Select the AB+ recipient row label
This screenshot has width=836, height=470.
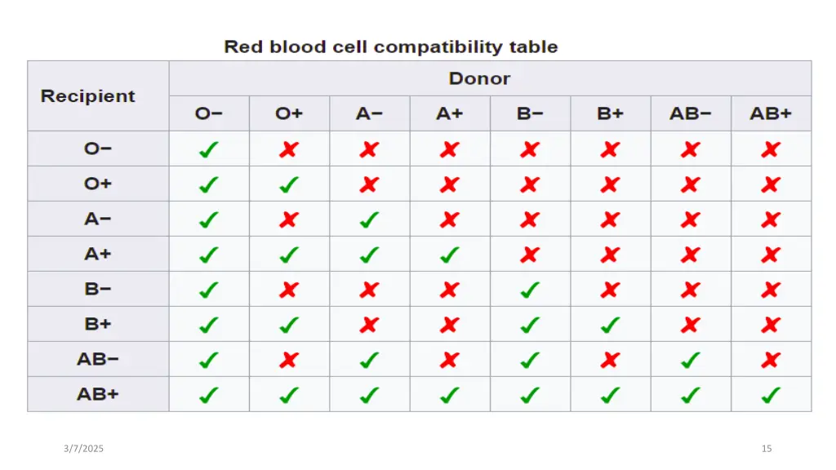(x=98, y=394)
